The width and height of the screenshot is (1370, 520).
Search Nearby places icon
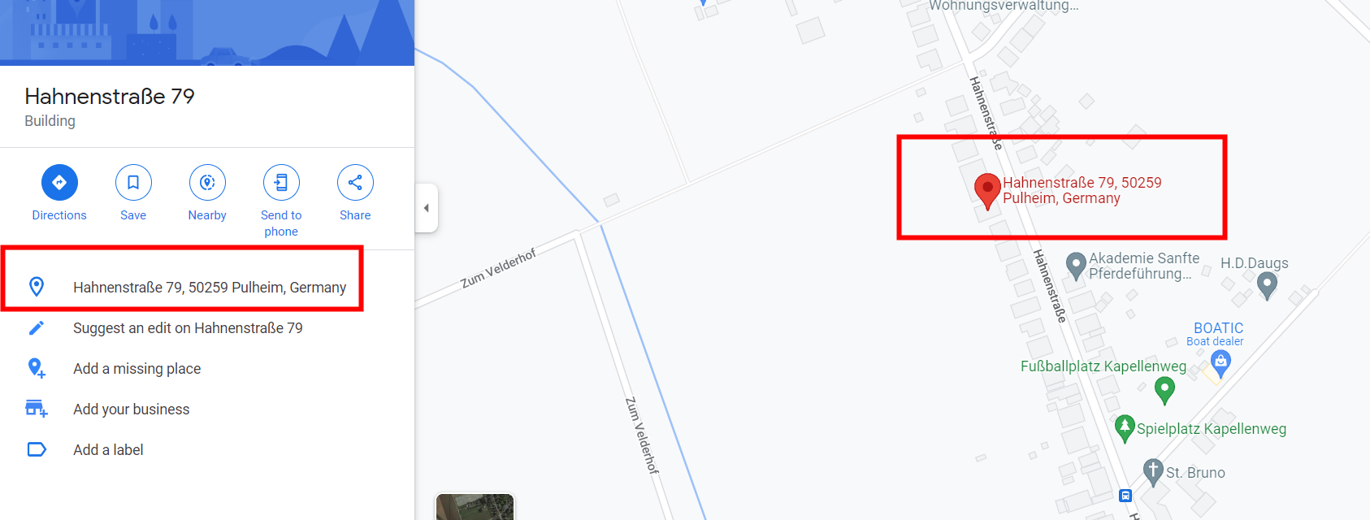(207, 183)
